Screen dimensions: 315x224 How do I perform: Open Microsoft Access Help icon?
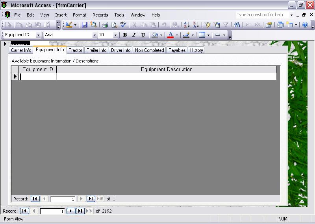(305, 25)
